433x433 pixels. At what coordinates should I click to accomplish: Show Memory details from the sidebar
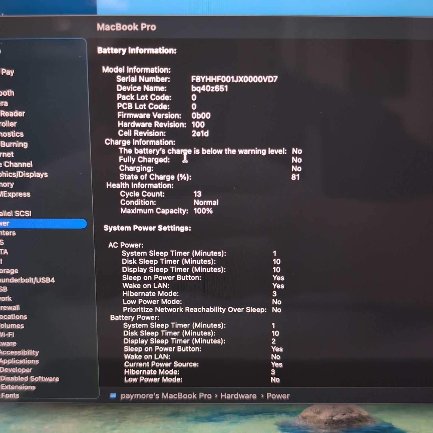[x=7, y=184]
